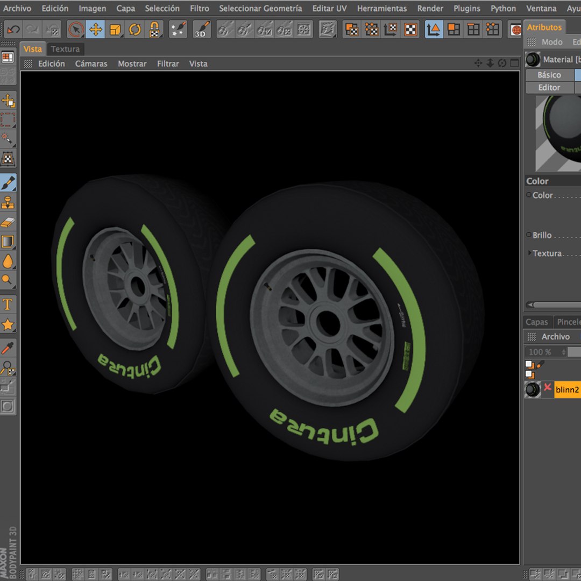Screen dimensions: 581x581
Task: Click the 100 % opacity stepper arrows
Action: [564, 352]
